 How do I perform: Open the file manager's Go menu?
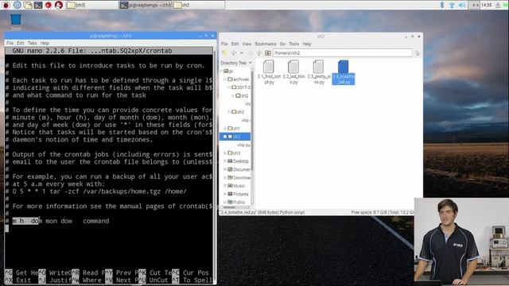(282, 44)
